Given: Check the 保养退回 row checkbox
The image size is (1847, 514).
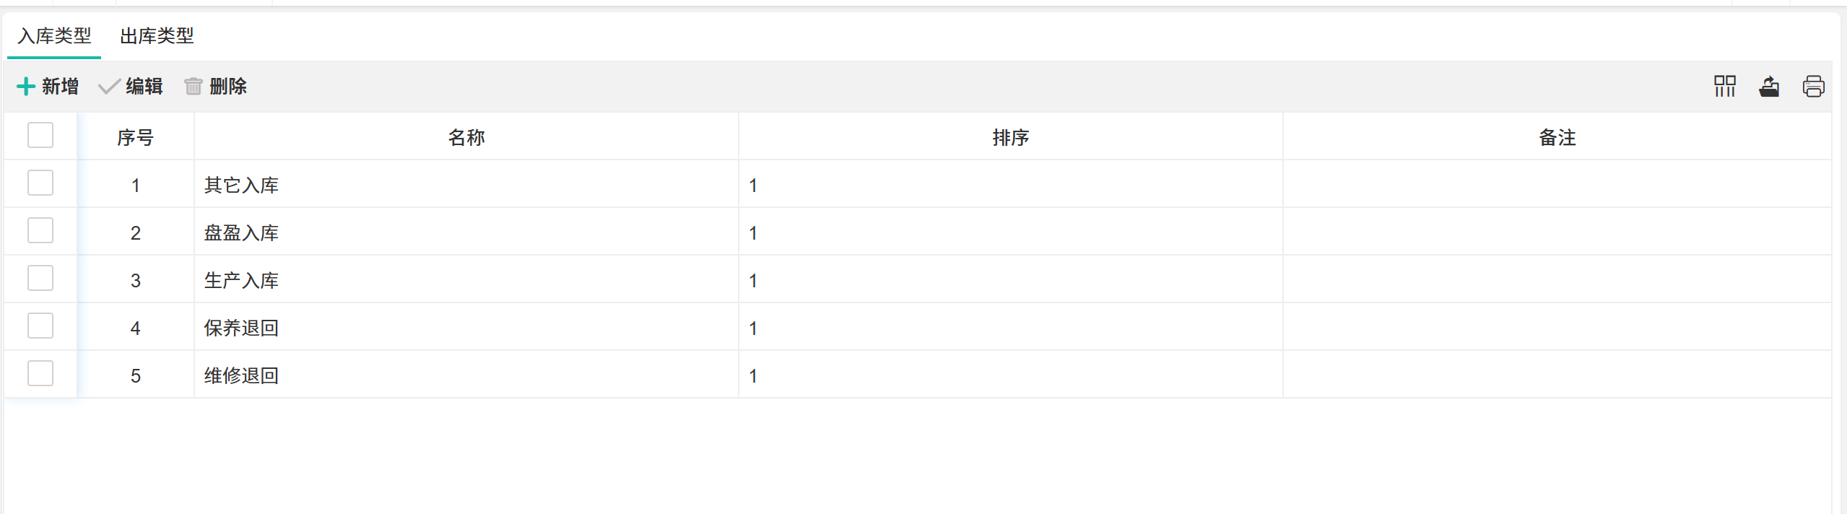Looking at the screenshot, I should (x=40, y=326).
